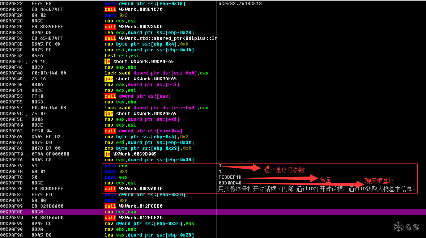Select hex bytes 0F84 8F000000
The width and height of the screenshot is (426, 238).
tap(50, 154)
